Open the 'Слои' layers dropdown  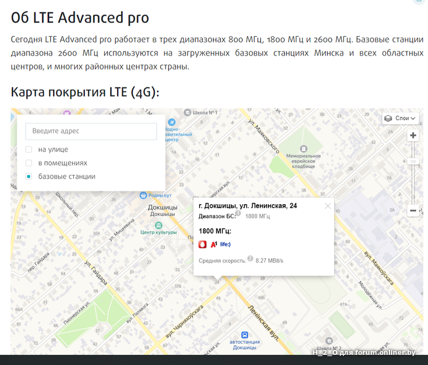click(x=400, y=118)
